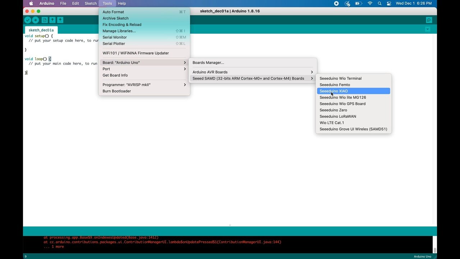Viewport: 460px width, 259px height.
Task: Expand Programmer: "AVRISP mkII" submenu
Action: point(144,85)
